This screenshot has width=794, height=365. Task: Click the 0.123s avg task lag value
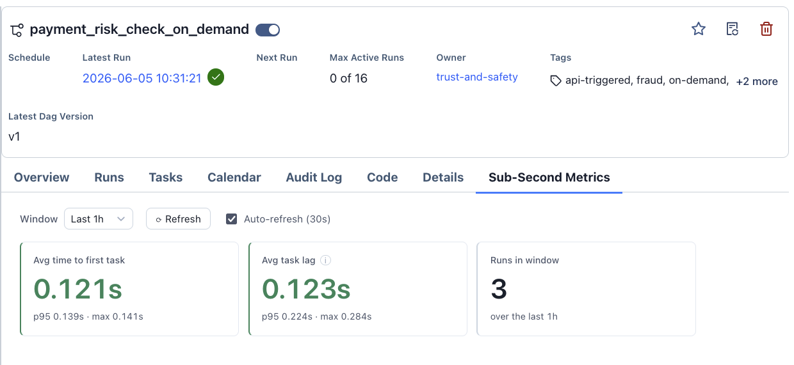[307, 289]
